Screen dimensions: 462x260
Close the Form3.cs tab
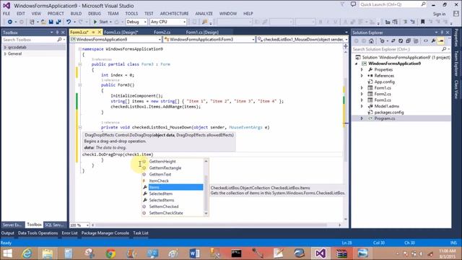coord(100,32)
